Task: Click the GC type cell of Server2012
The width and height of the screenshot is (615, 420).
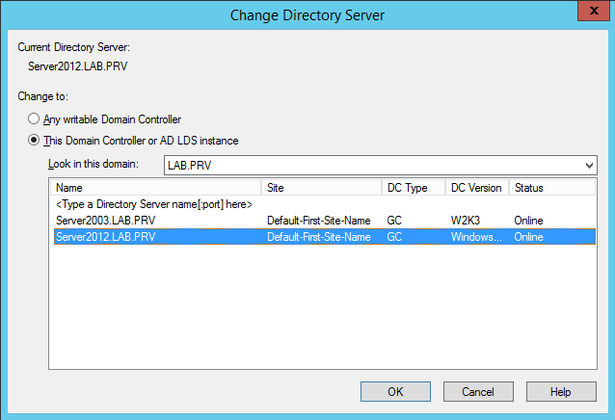Action: coord(394,237)
